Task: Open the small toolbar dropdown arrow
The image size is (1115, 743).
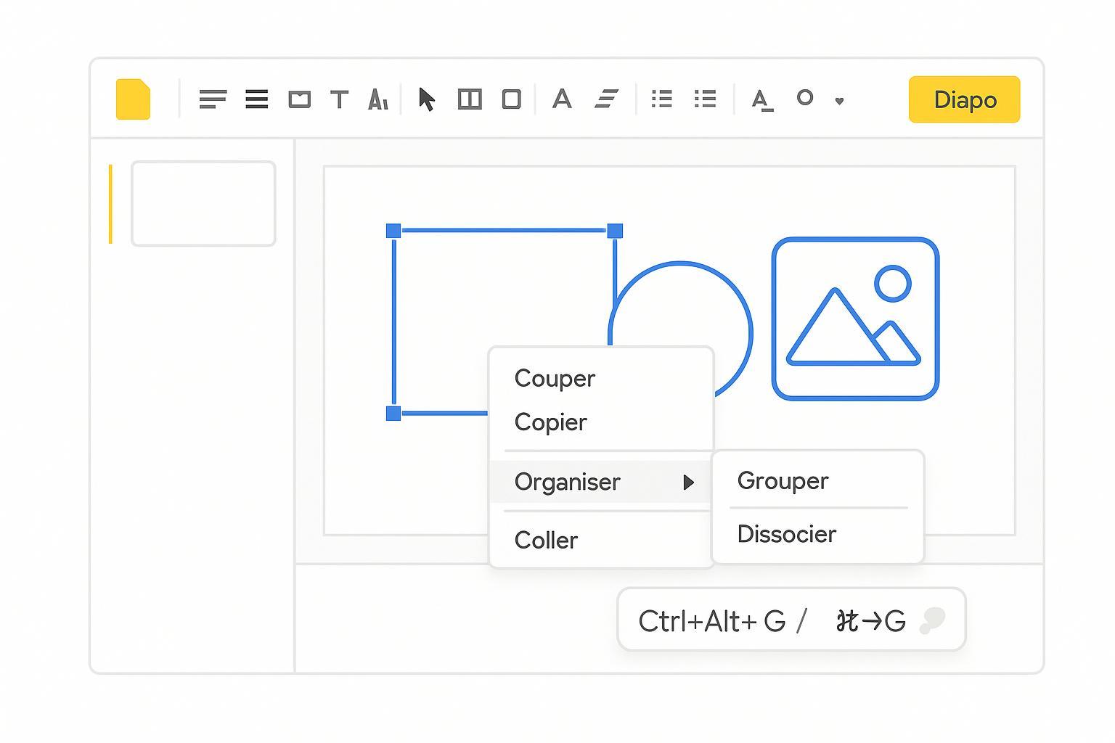Action: click(839, 101)
